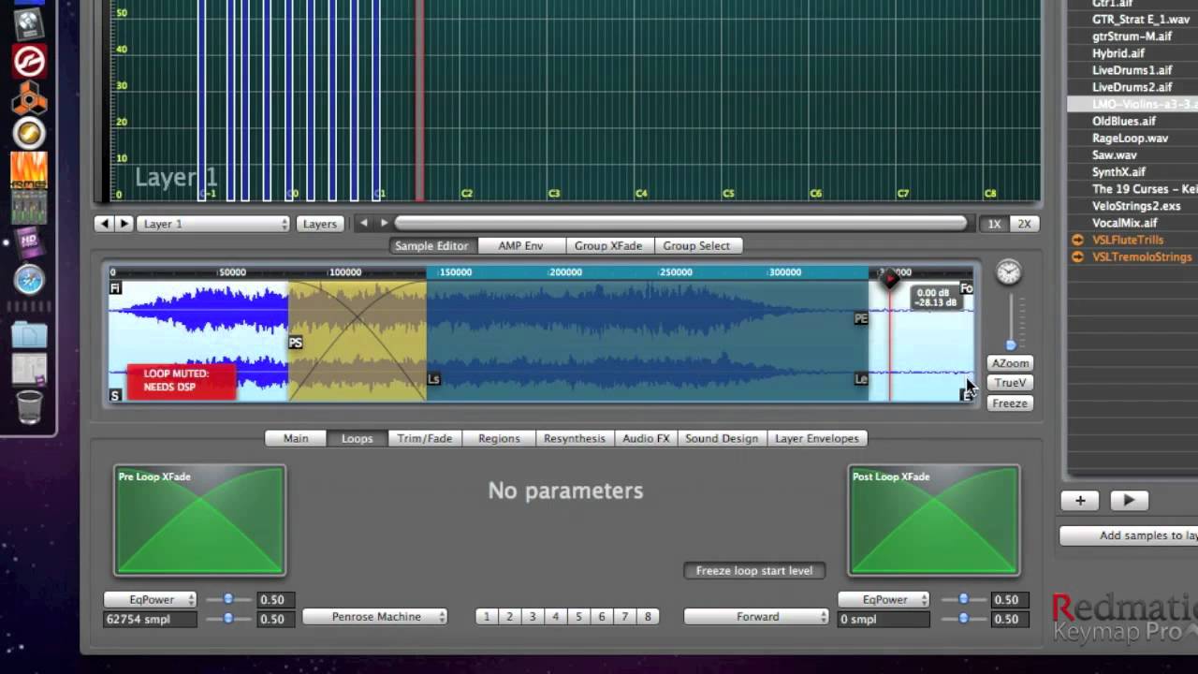Click the red playhead marker on ruler
This screenshot has height=674, width=1198.
[x=890, y=278]
